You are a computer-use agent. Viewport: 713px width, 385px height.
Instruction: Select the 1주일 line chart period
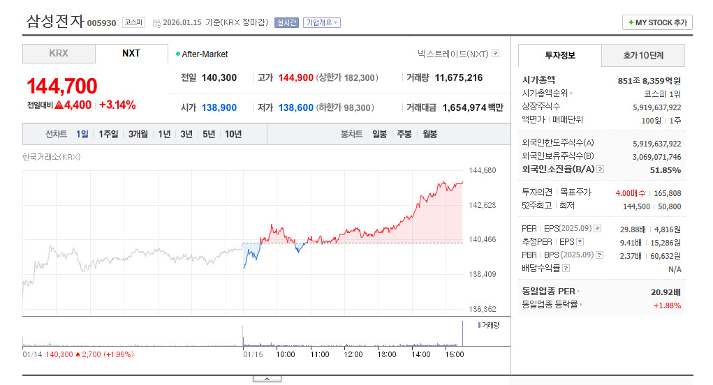[x=108, y=134]
